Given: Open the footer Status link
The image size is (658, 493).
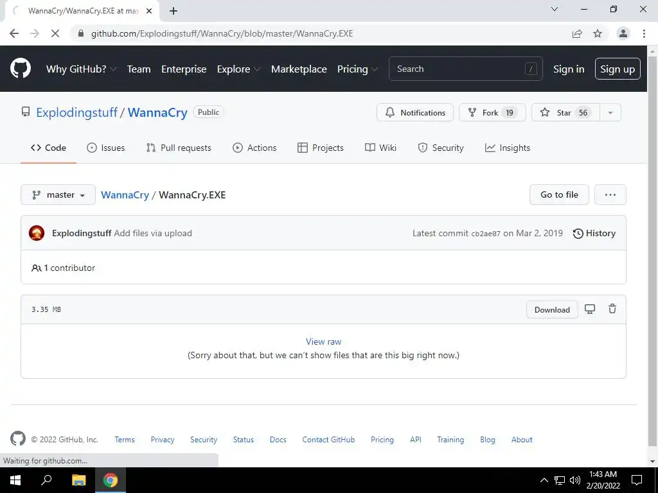Looking at the screenshot, I should tap(244, 439).
